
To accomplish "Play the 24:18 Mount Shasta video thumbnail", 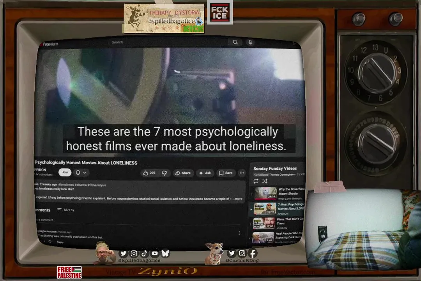I will click(x=265, y=193).
